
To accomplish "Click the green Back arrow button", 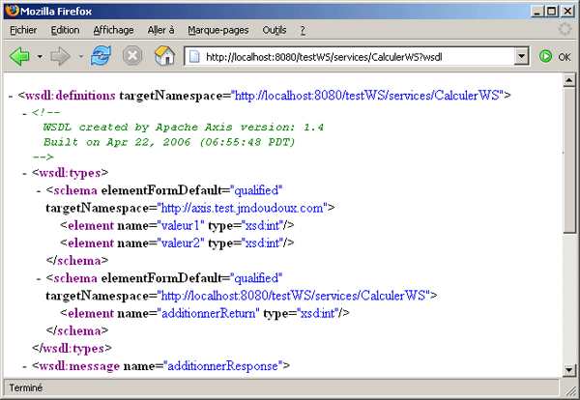I will [19, 56].
